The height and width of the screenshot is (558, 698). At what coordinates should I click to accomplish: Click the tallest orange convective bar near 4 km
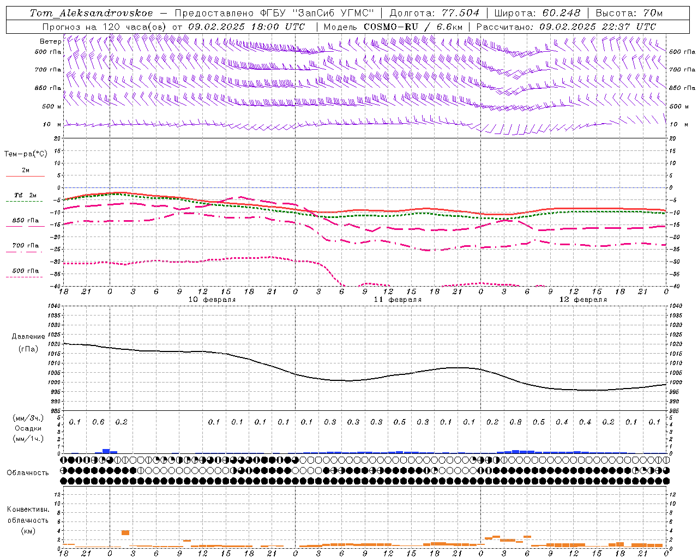click(x=125, y=532)
